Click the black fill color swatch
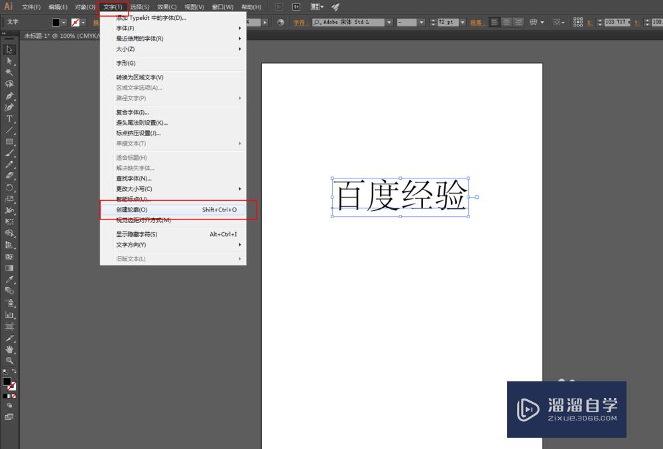The width and height of the screenshot is (663, 449). [7, 381]
